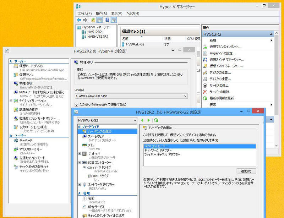Click the ディスクの編集 pencil icon
Viewport: 284px width, 218px height.
click(x=205, y=72)
